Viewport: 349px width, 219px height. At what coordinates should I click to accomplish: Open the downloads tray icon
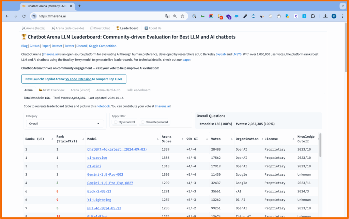325,16
